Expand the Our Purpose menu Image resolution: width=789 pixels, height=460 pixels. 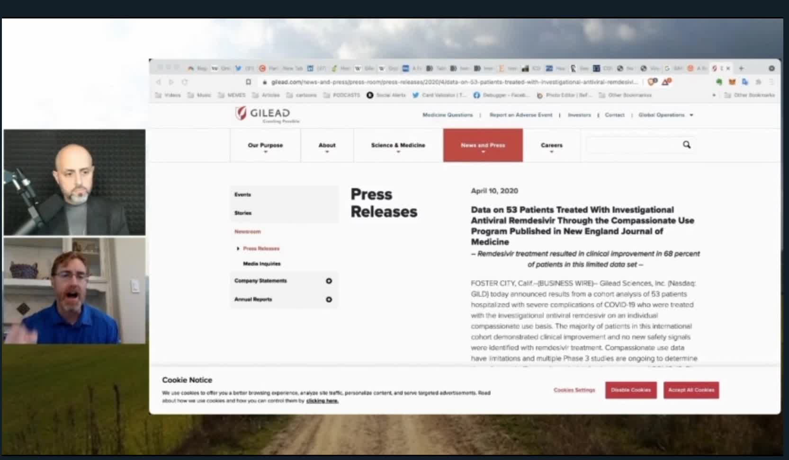pyautogui.click(x=265, y=146)
